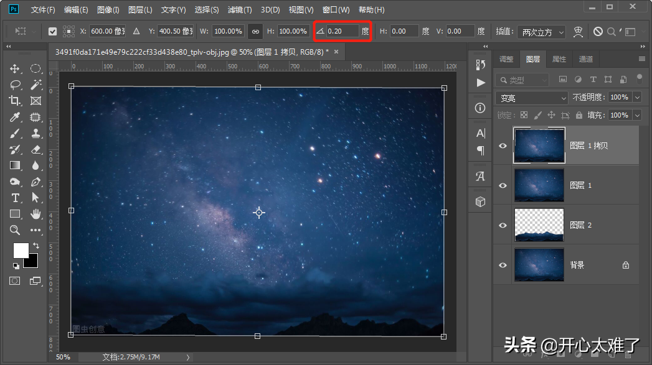Select the Pen tool
Screen dimensions: 652x365
click(x=35, y=182)
